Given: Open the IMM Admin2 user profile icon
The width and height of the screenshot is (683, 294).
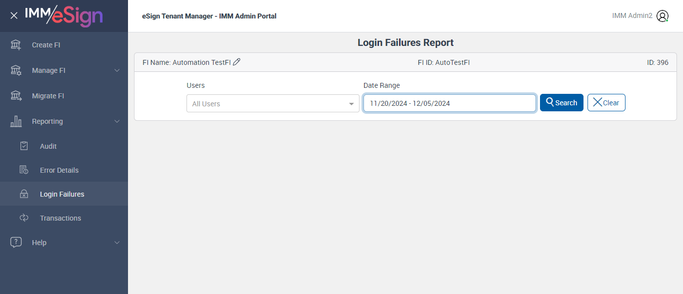Looking at the screenshot, I should pyautogui.click(x=662, y=16).
